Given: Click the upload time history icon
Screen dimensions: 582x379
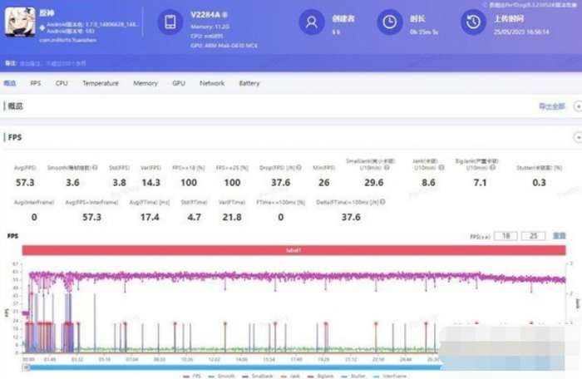Looking at the screenshot, I should 472,23.
